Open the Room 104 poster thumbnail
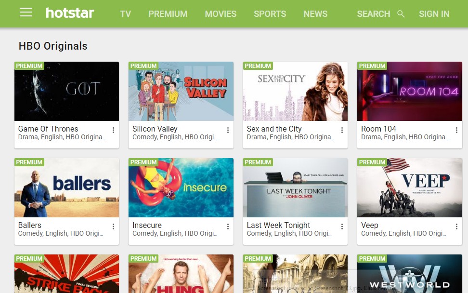This screenshot has height=293, width=468. pos(409,92)
